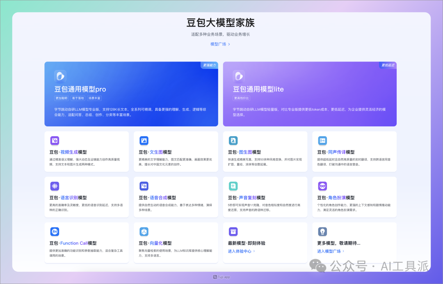Image resolution: width=443 pixels, height=284 pixels.
Task: Open the 豆包通用模型lite card title
Action: (x=258, y=89)
